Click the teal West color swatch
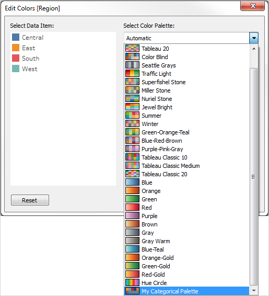269x296 pixels. pyautogui.click(x=16, y=69)
